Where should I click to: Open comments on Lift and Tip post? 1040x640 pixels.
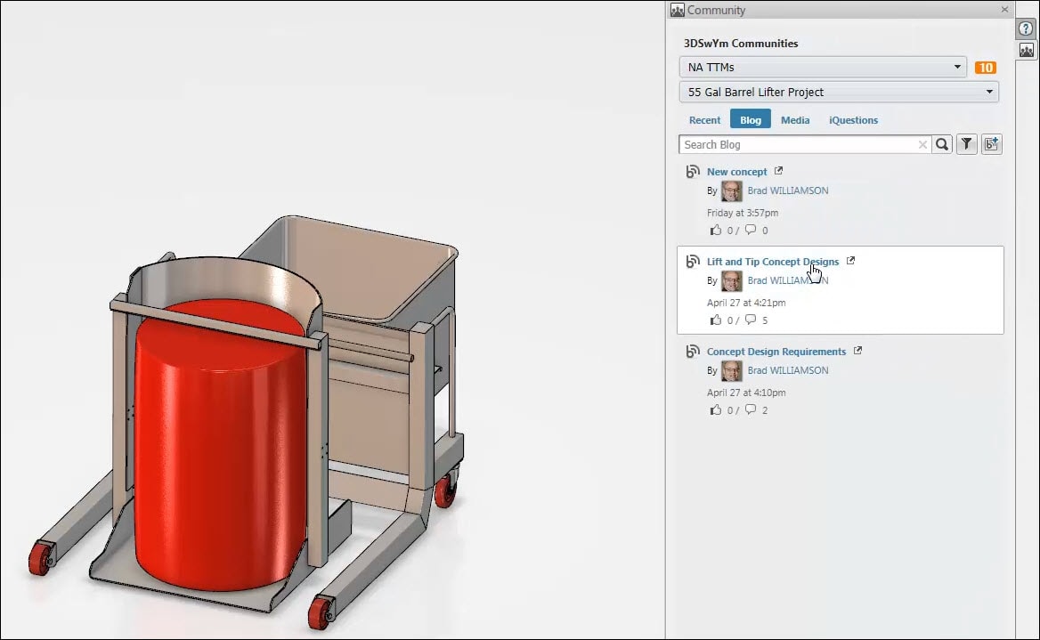pos(750,320)
